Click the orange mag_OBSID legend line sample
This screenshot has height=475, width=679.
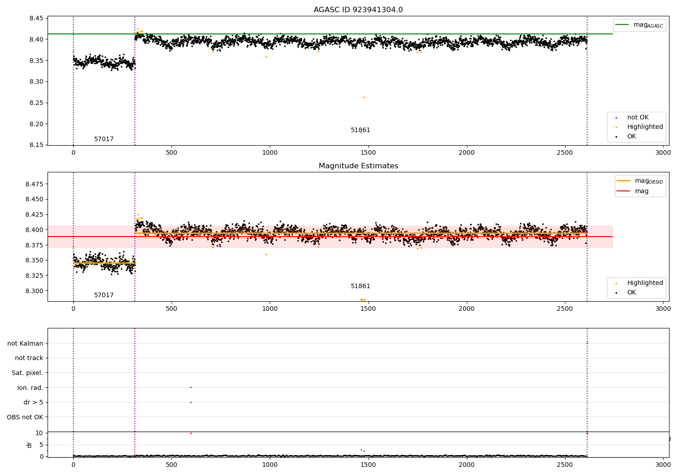pos(623,180)
